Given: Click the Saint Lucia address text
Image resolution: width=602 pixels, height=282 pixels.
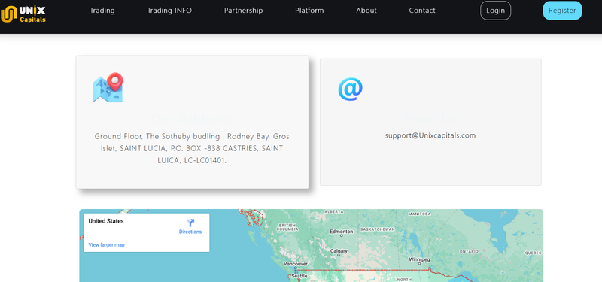Looking at the screenshot, I should [192, 148].
